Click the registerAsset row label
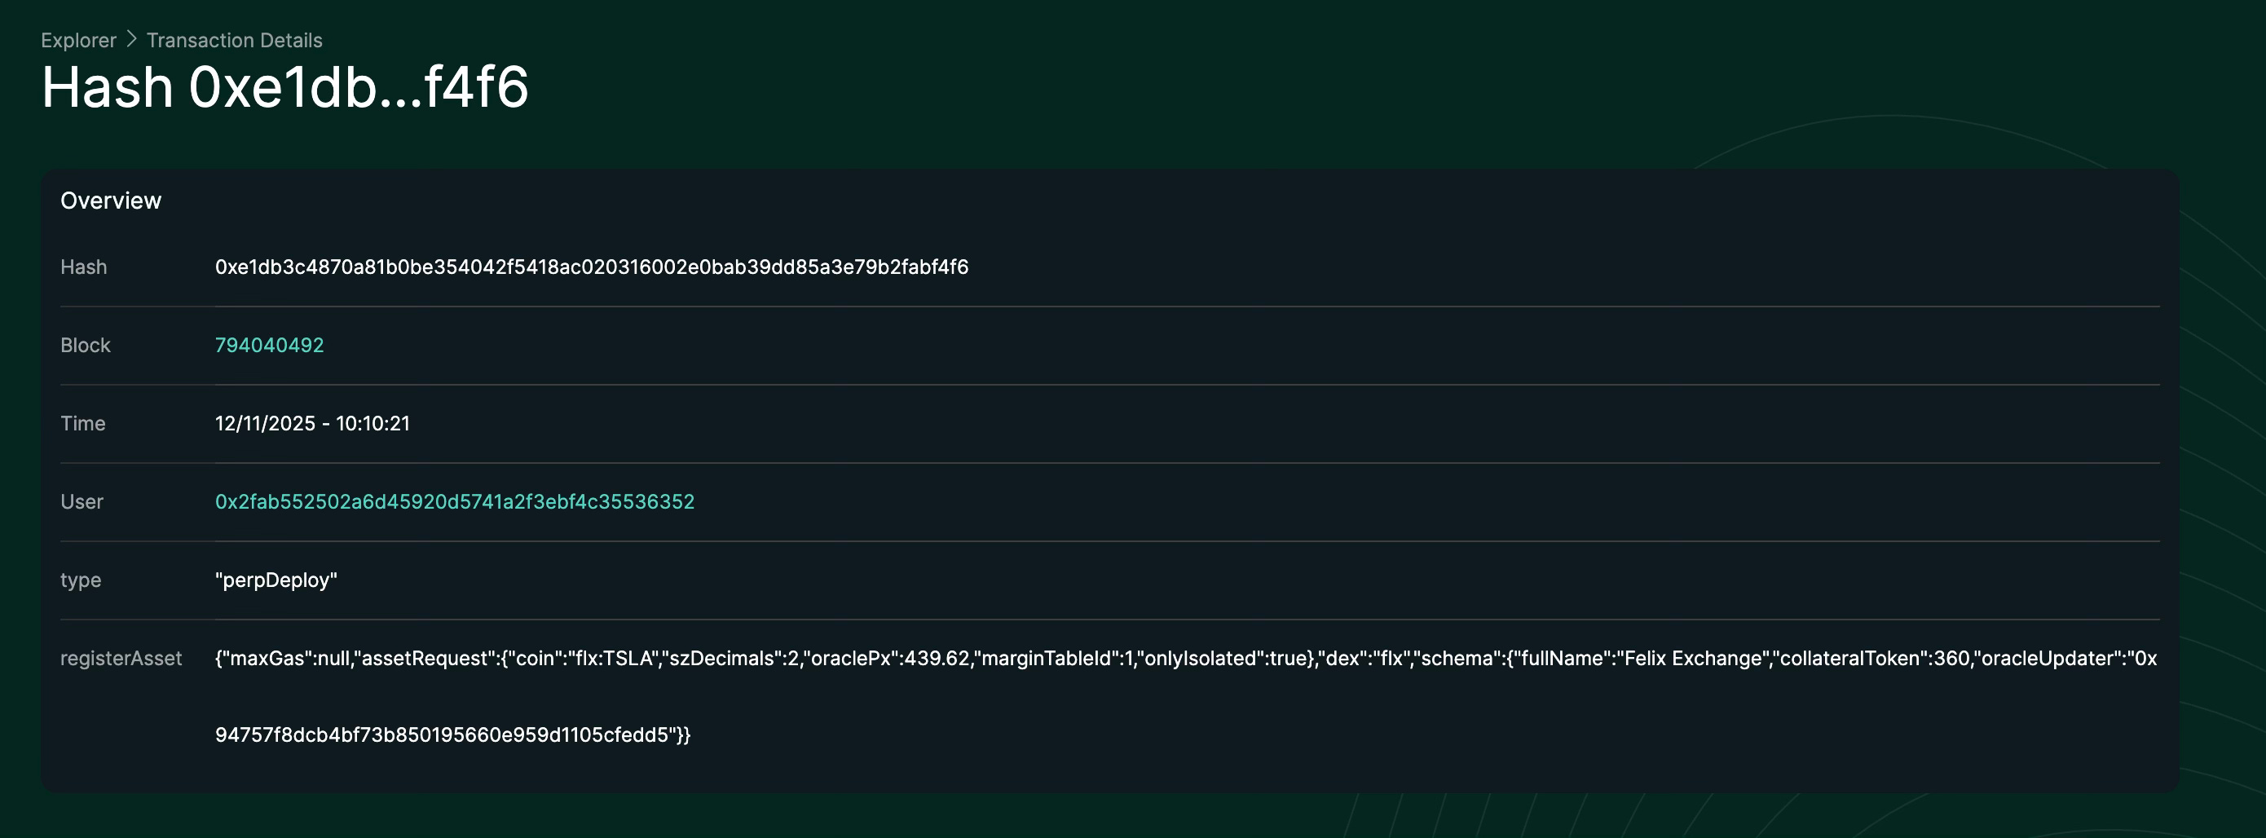2266x838 pixels. point(121,658)
